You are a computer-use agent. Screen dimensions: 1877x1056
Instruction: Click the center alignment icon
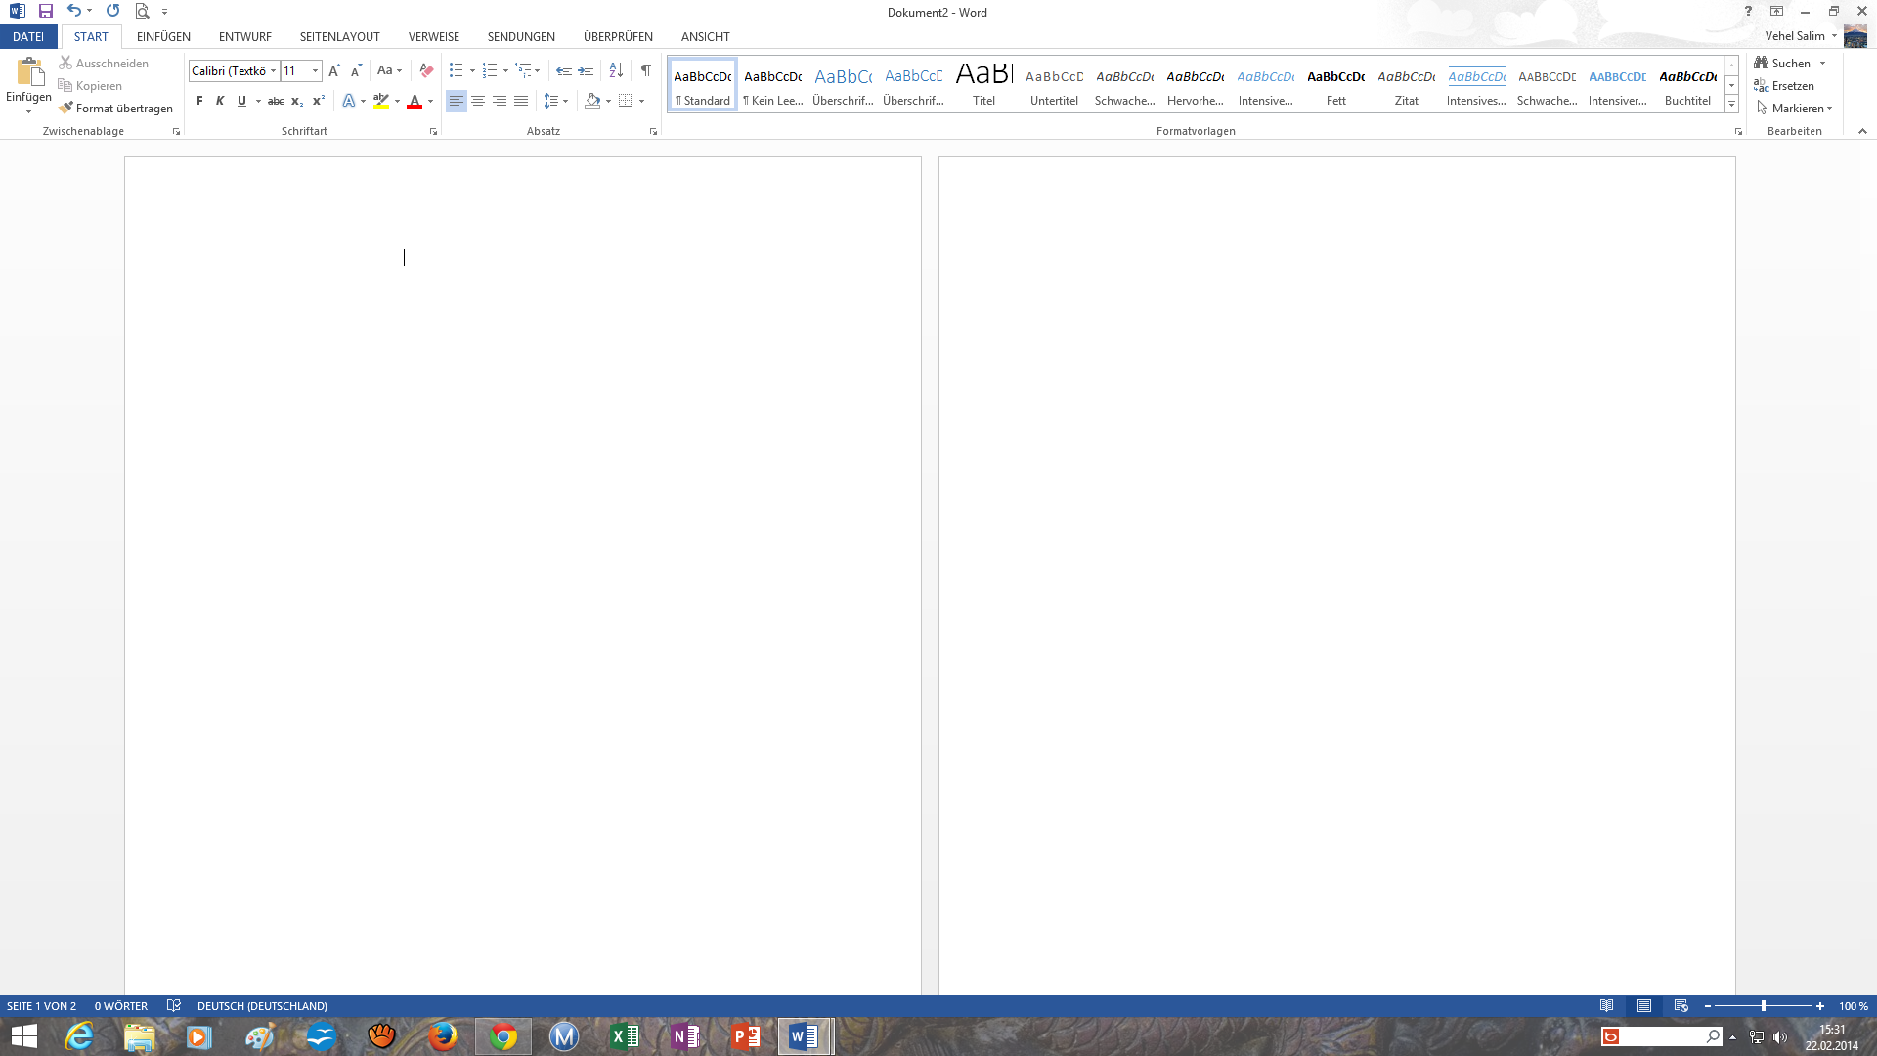click(478, 101)
